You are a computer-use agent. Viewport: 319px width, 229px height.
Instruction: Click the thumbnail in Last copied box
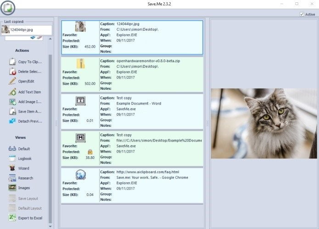click(x=6, y=30)
